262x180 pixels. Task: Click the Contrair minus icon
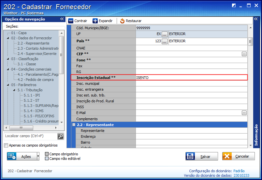[x=71, y=21]
